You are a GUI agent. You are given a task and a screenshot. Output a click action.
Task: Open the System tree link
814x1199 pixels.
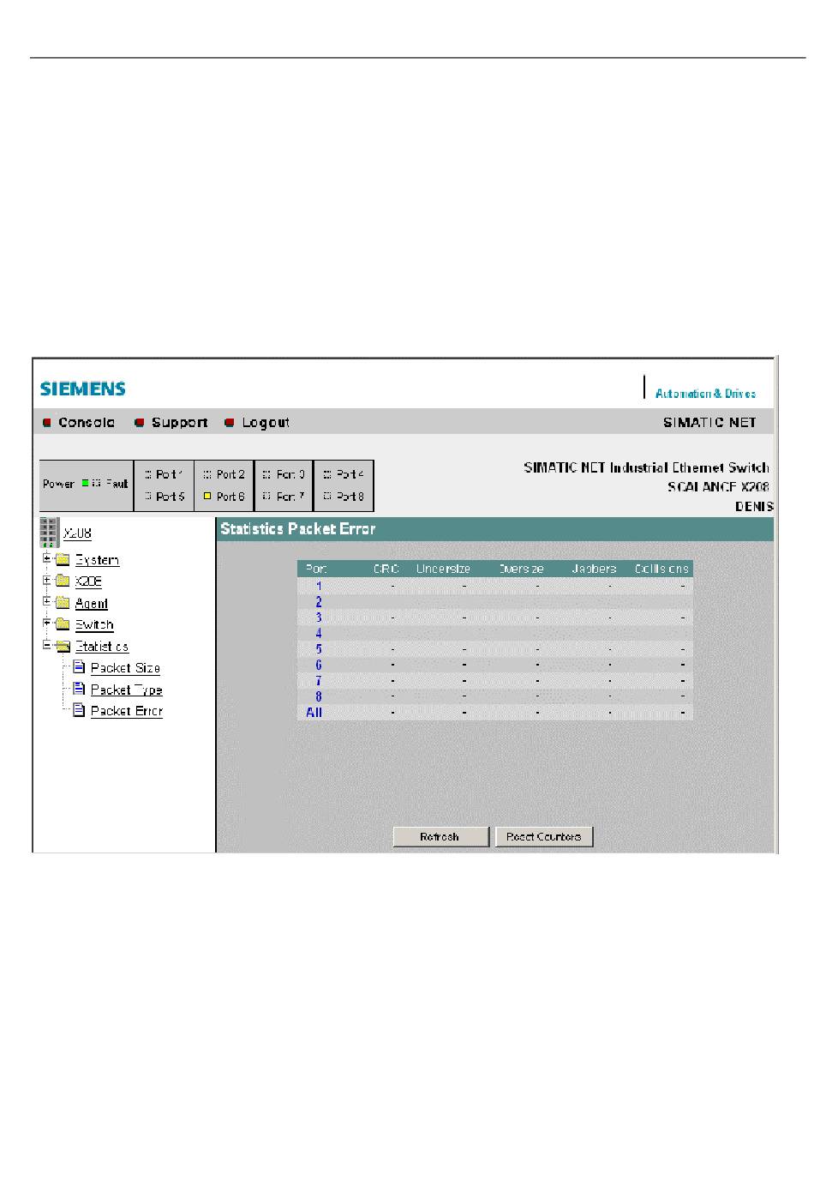pos(97,560)
